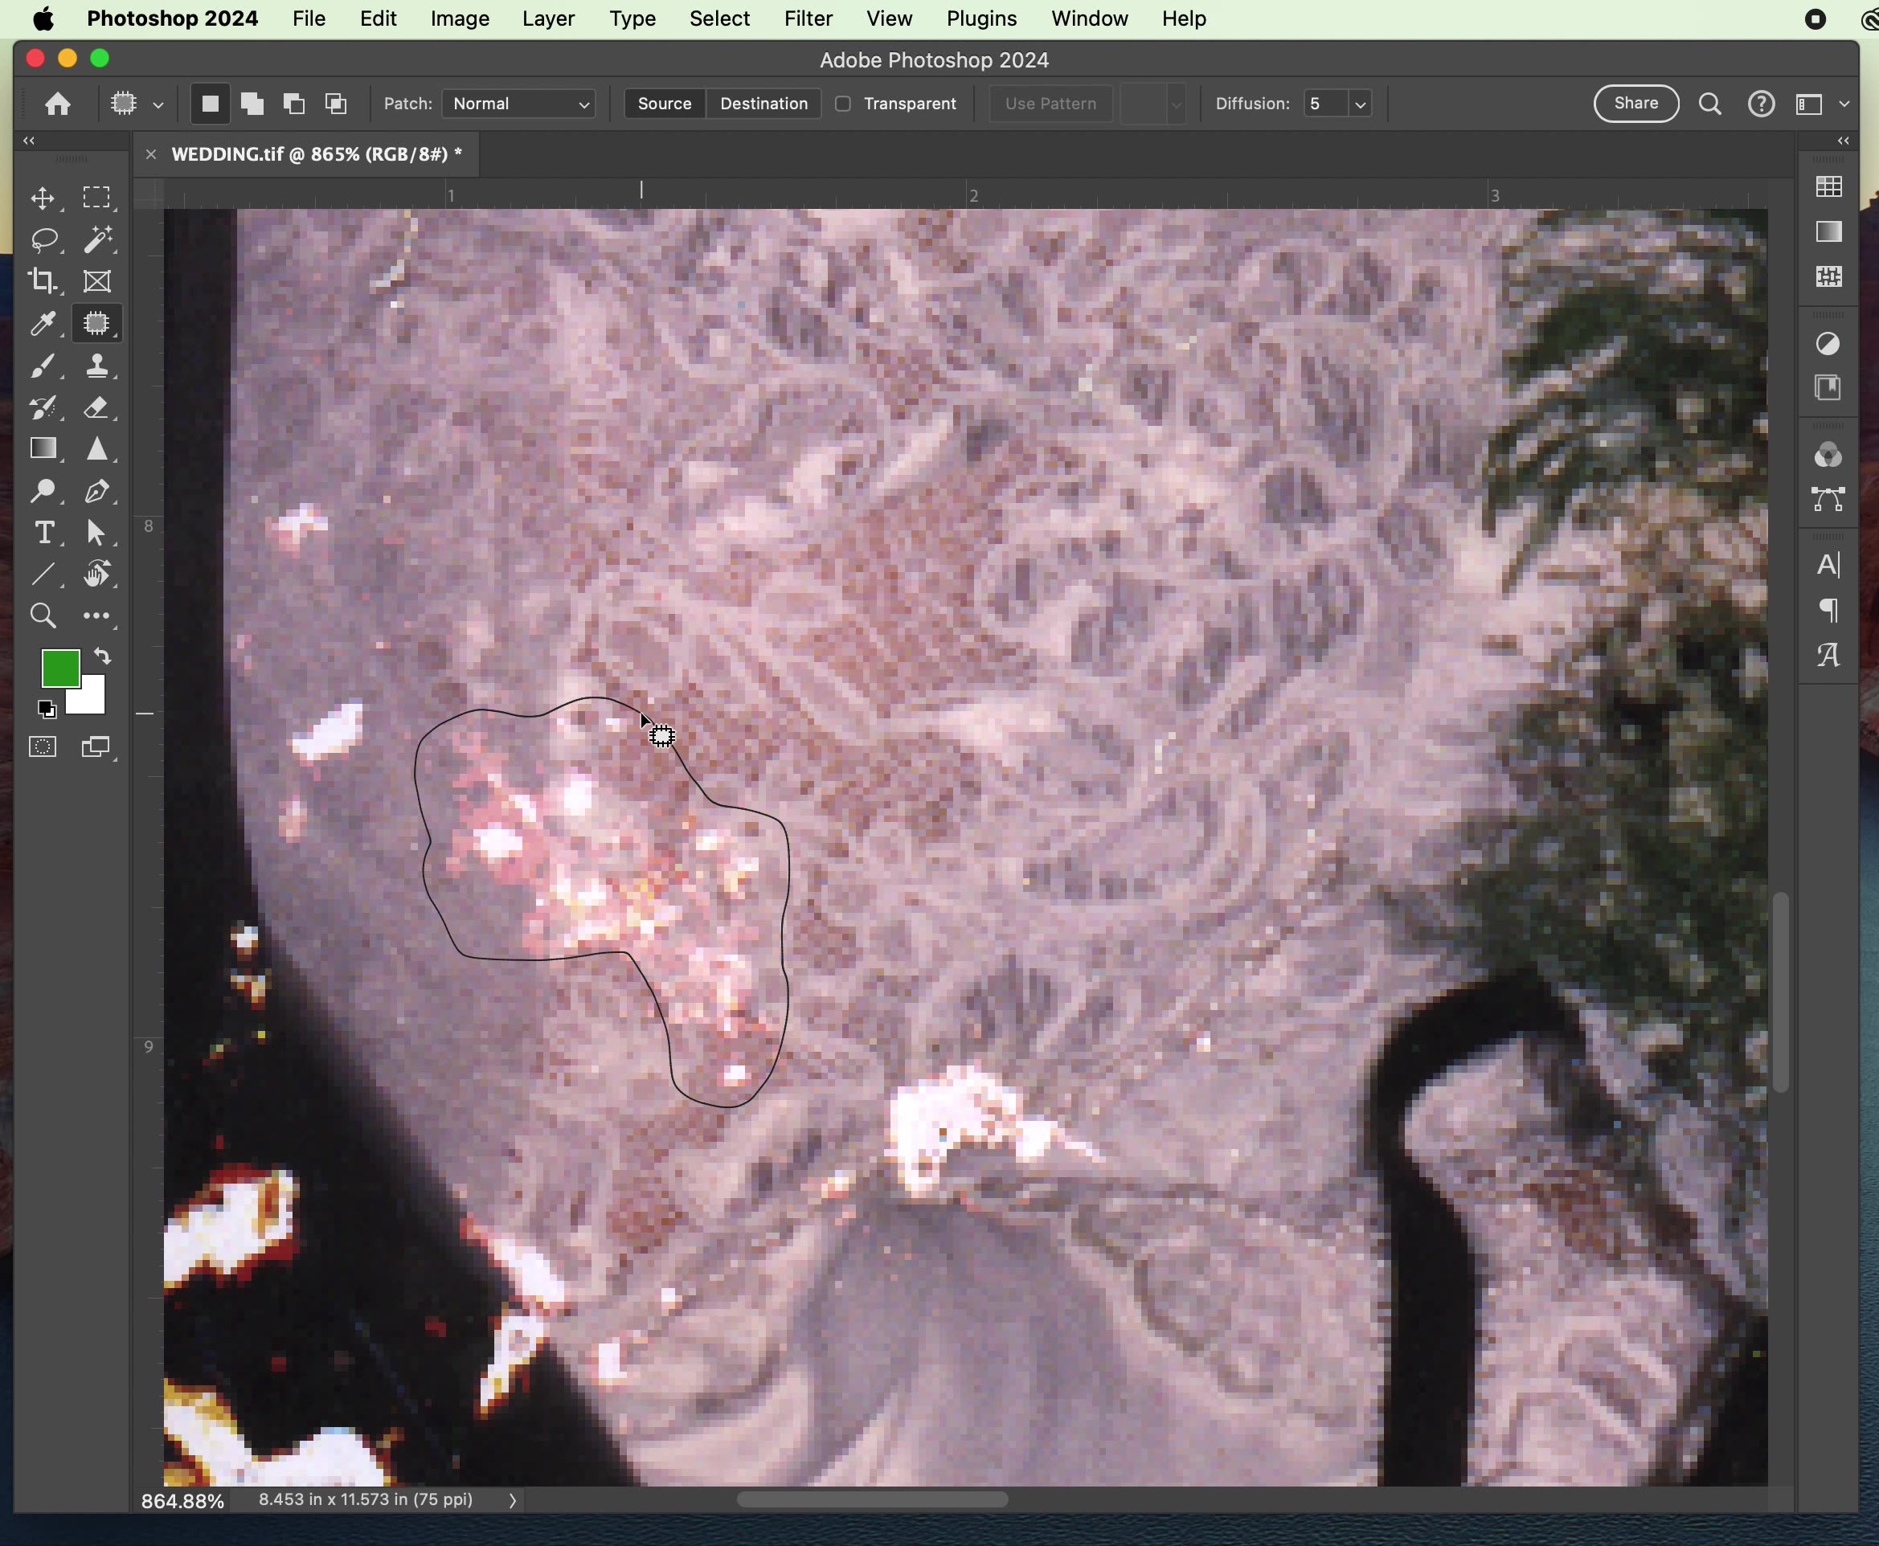Select the Clone Stamp tool

coord(98,365)
